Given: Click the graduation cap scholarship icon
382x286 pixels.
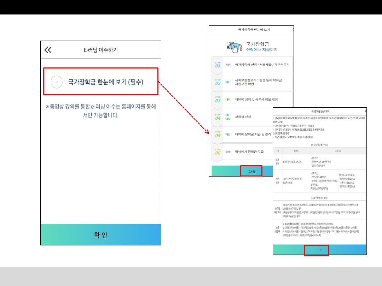Looking at the screenshot, I should point(234,46).
